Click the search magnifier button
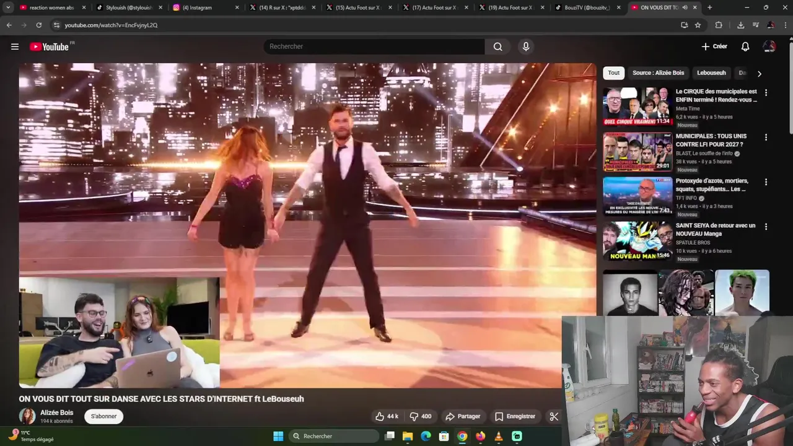This screenshot has width=793, height=446. click(498, 46)
